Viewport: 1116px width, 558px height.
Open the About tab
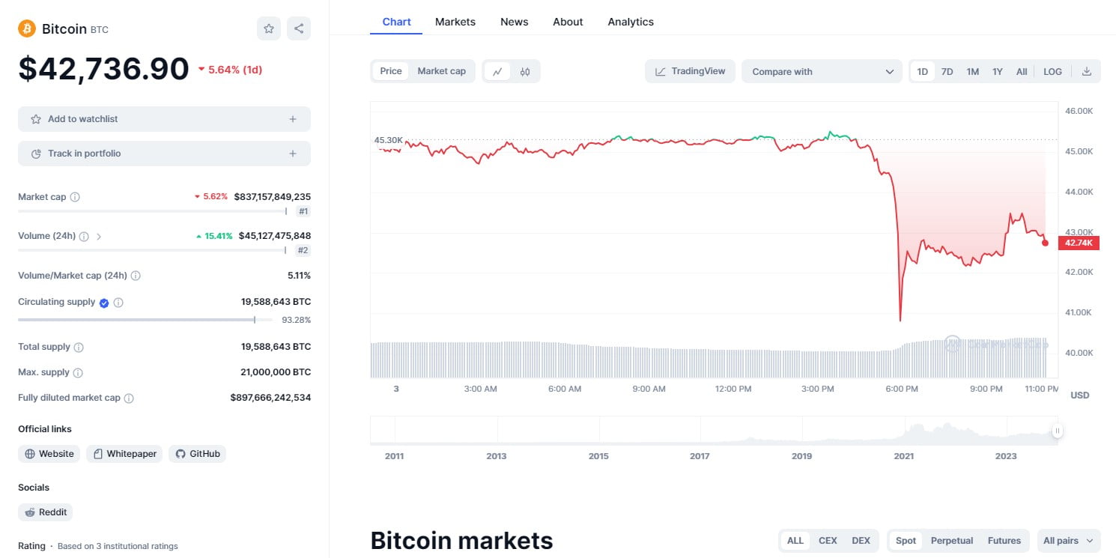click(x=568, y=22)
